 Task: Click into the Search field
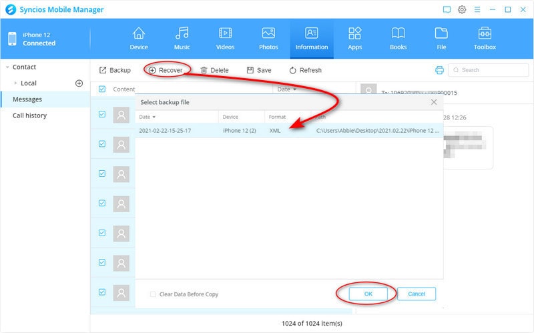489,70
